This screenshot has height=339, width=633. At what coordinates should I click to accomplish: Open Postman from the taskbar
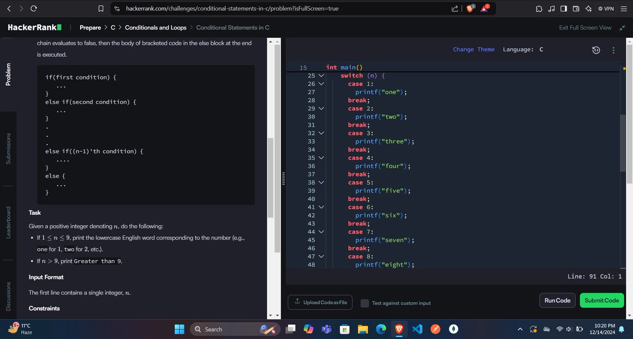pos(436,329)
